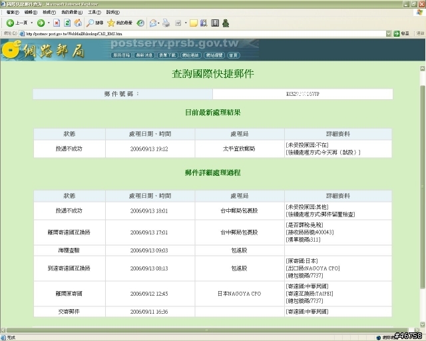Open the Mail icon dropdown arrow
The image size is (426, 341).
158,23
